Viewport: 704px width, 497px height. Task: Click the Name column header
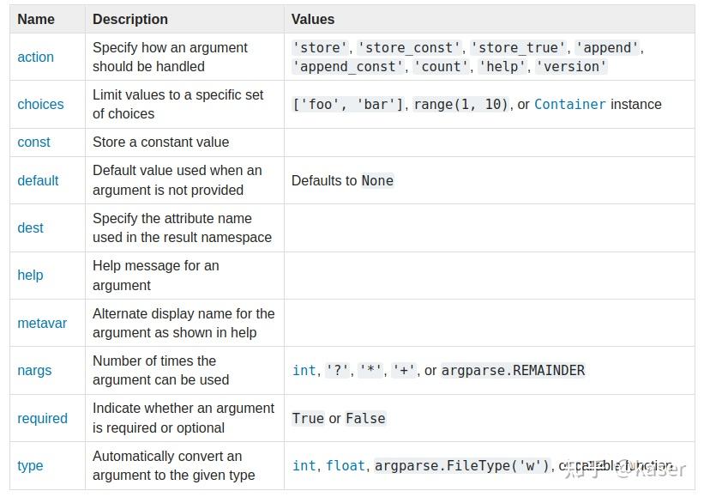coord(33,19)
